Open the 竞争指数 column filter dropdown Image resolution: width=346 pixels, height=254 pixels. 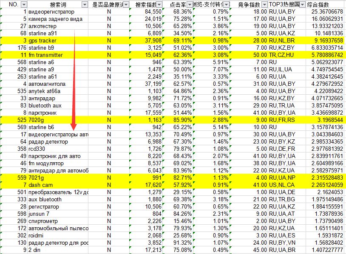click(x=264, y=4)
